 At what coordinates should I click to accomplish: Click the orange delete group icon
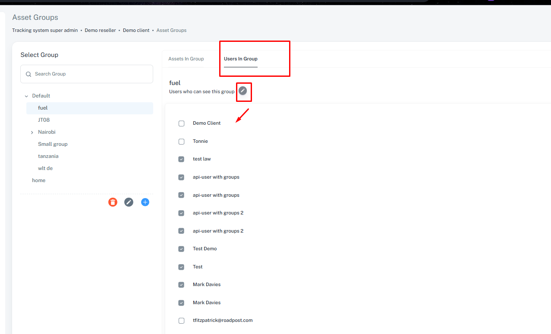[x=113, y=202]
